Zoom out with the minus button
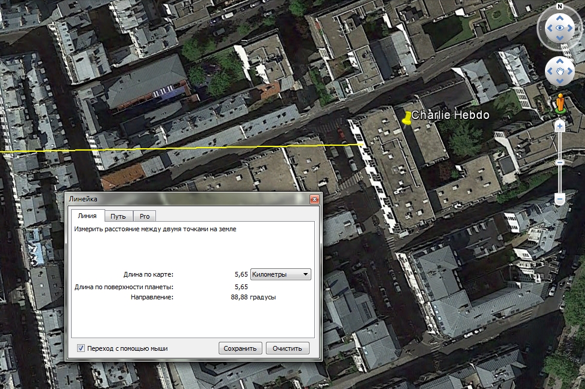The image size is (585, 389). click(560, 199)
